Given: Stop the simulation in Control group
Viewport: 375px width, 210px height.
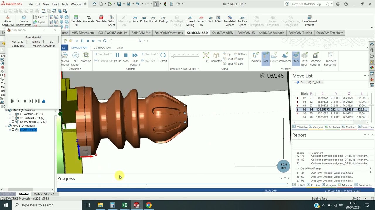Looking at the screenshot, I should pos(126,57).
